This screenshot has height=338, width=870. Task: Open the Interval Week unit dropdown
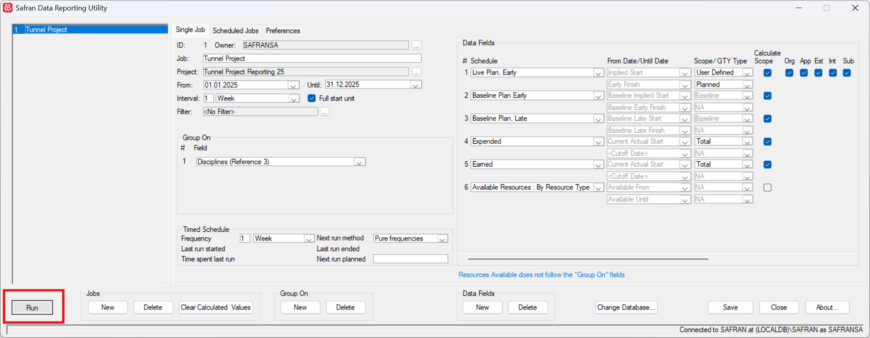pos(294,99)
